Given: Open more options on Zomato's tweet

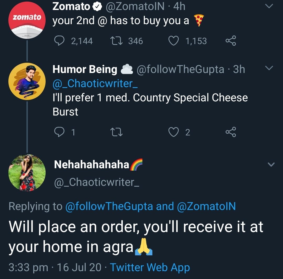Looking at the screenshot, I should (x=269, y=6).
